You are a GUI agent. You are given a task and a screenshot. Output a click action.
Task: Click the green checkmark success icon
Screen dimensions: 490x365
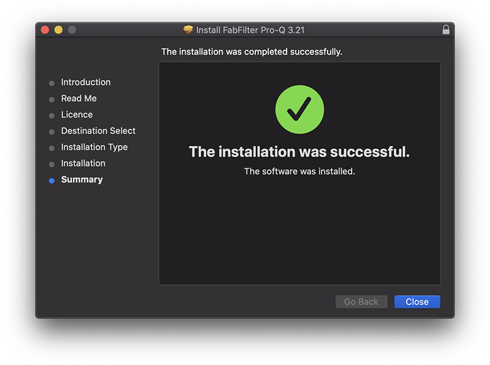(x=300, y=110)
